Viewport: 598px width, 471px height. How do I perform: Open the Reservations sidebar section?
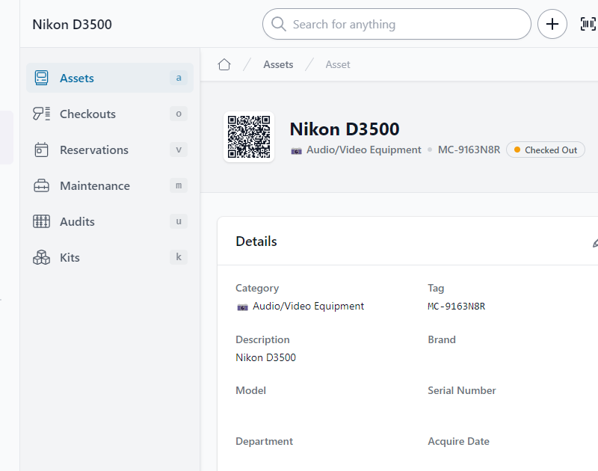(110, 150)
